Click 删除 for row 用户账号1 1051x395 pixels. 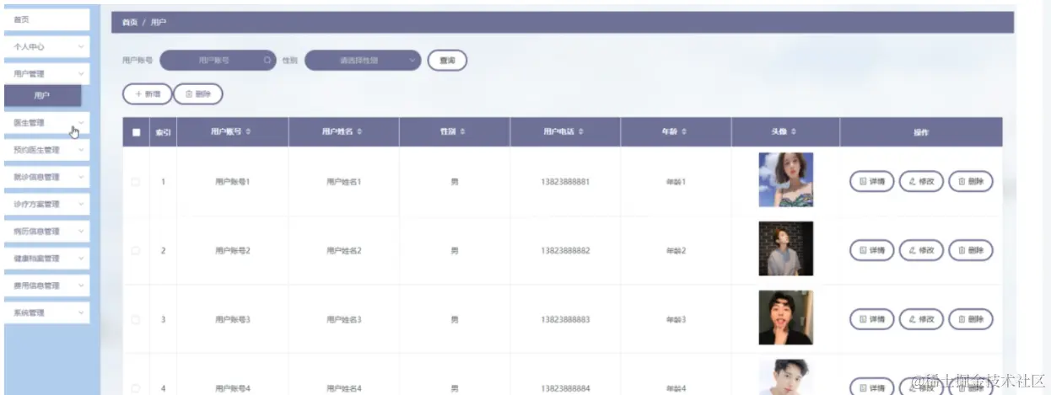971,181
